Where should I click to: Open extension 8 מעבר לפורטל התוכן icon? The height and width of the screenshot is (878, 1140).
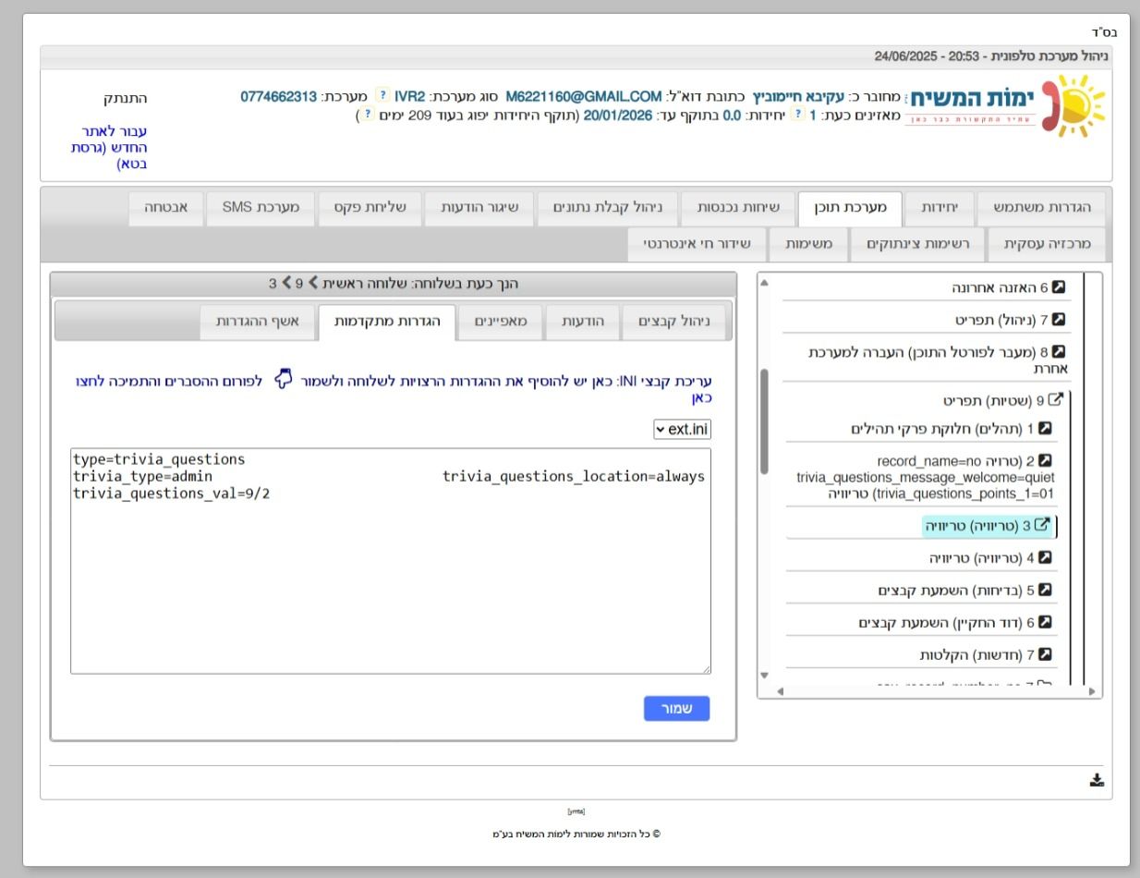coord(1059,352)
